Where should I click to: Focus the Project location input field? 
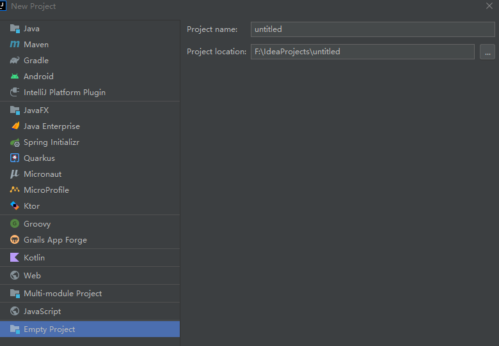click(x=363, y=52)
